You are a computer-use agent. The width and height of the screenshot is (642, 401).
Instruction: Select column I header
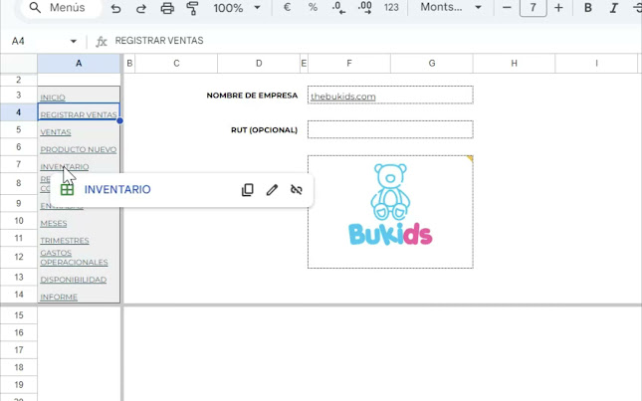coord(596,64)
